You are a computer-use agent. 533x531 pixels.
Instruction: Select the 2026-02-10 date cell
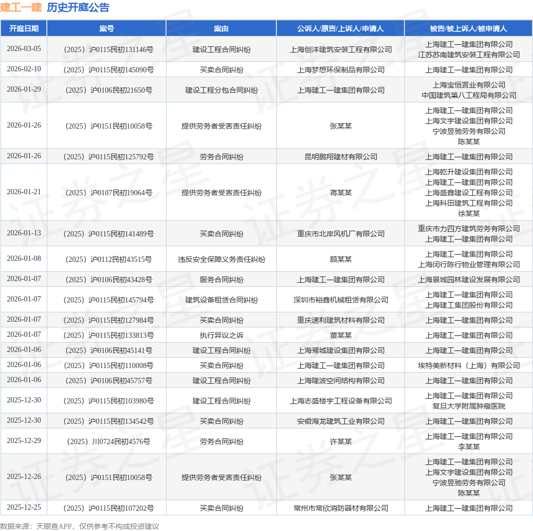24,69
